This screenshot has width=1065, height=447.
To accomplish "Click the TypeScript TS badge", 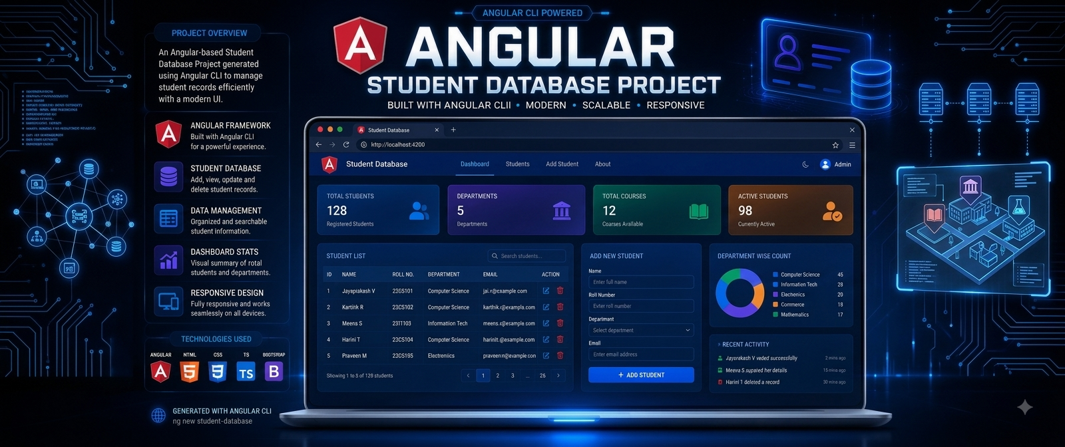I will [246, 372].
